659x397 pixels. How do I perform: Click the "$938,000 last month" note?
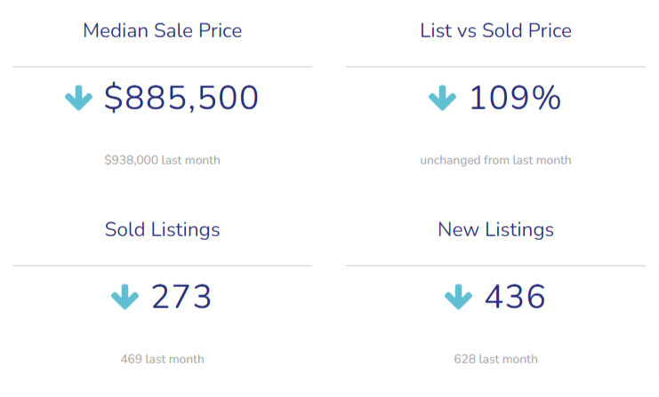162,161
